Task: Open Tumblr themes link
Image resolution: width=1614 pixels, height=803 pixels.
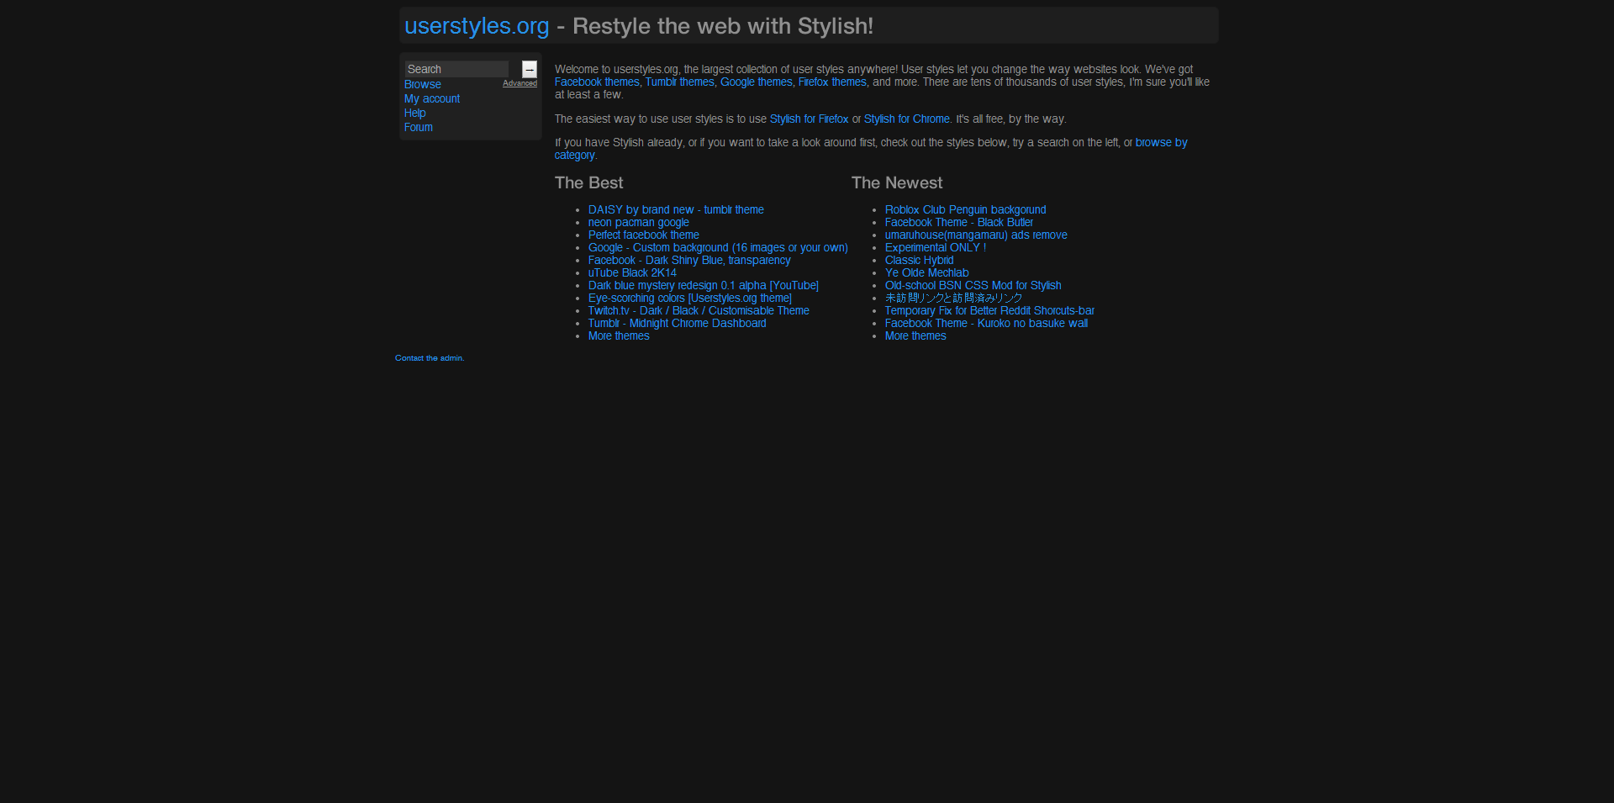Action: (679, 82)
